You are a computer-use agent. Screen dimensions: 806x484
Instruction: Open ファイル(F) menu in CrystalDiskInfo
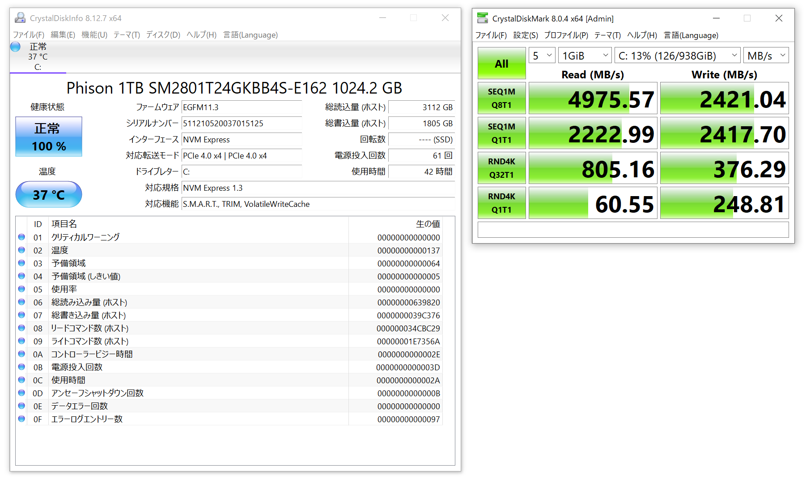(29, 35)
